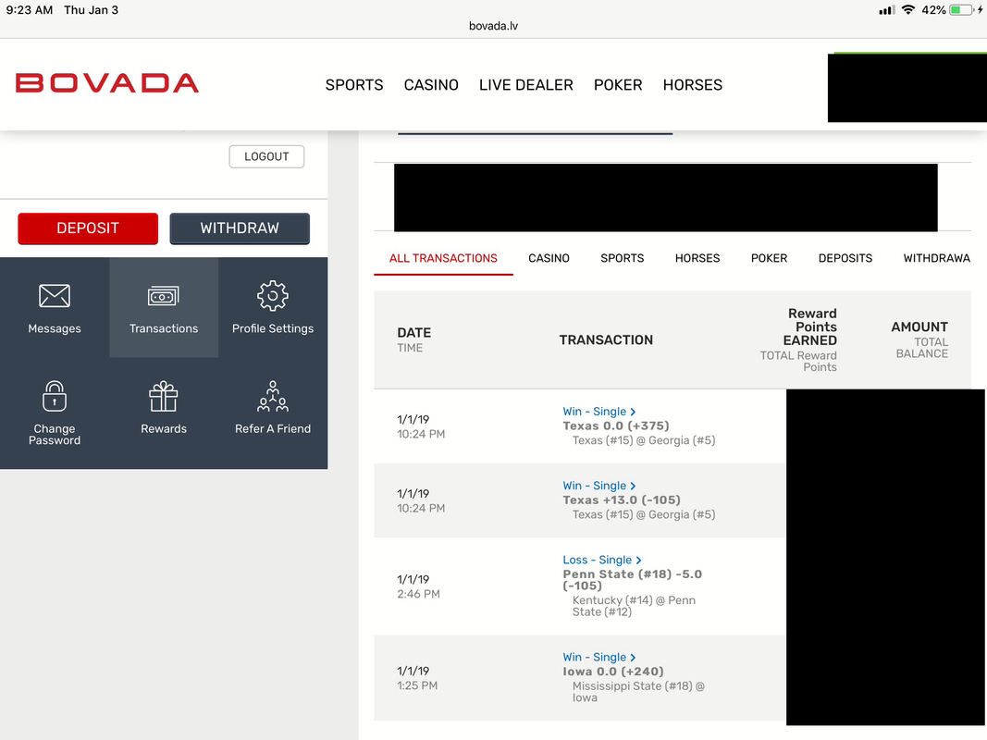The image size is (987, 740).
Task: Tap the bovada.lv address bar
Action: [494, 26]
